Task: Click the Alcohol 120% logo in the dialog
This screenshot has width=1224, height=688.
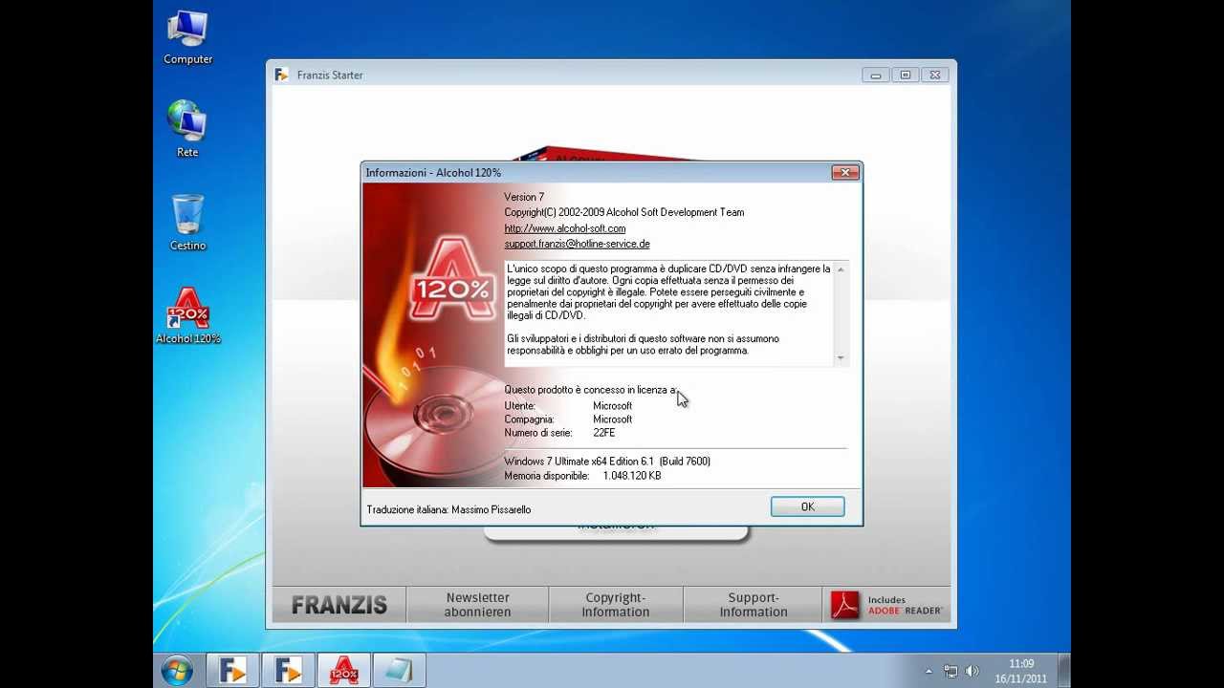Action: [x=451, y=280]
